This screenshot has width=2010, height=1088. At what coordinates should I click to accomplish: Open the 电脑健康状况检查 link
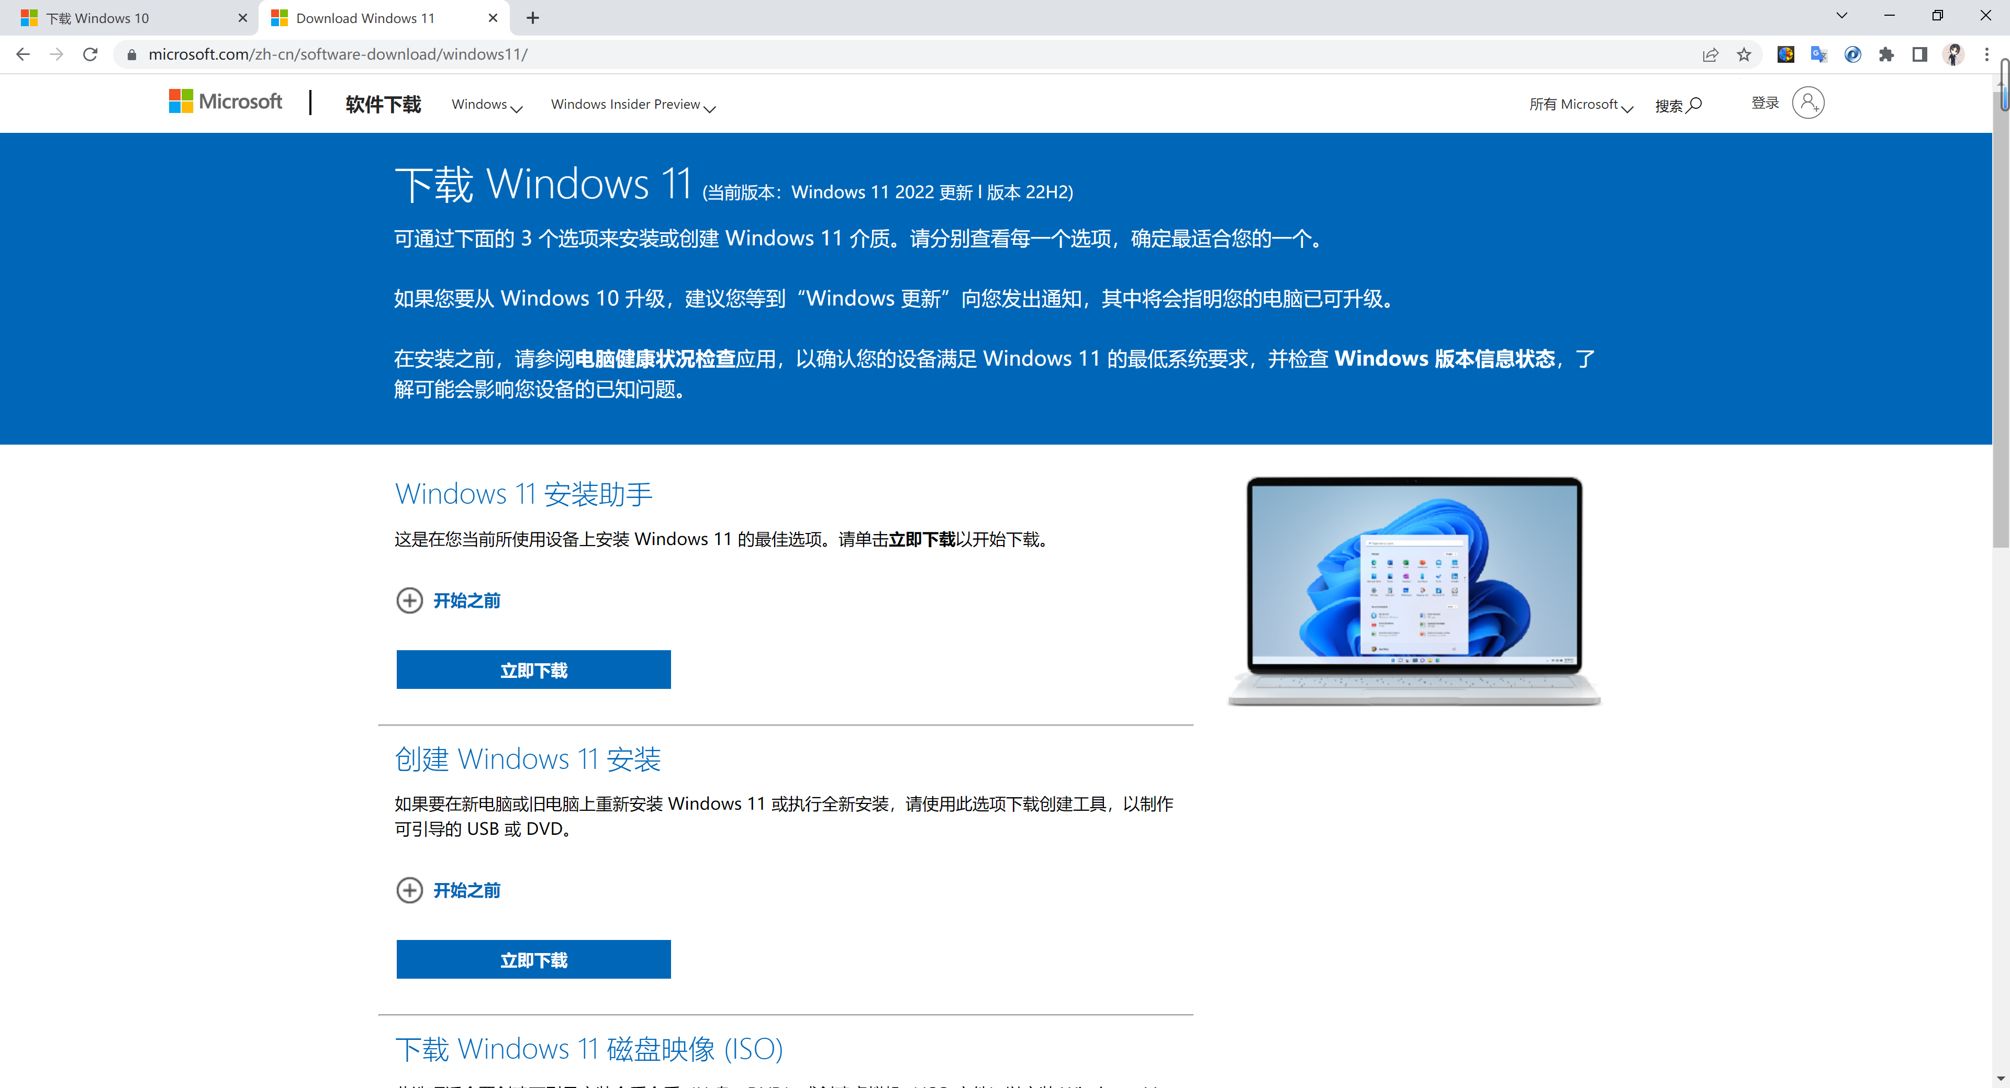pyautogui.click(x=655, y=359)
